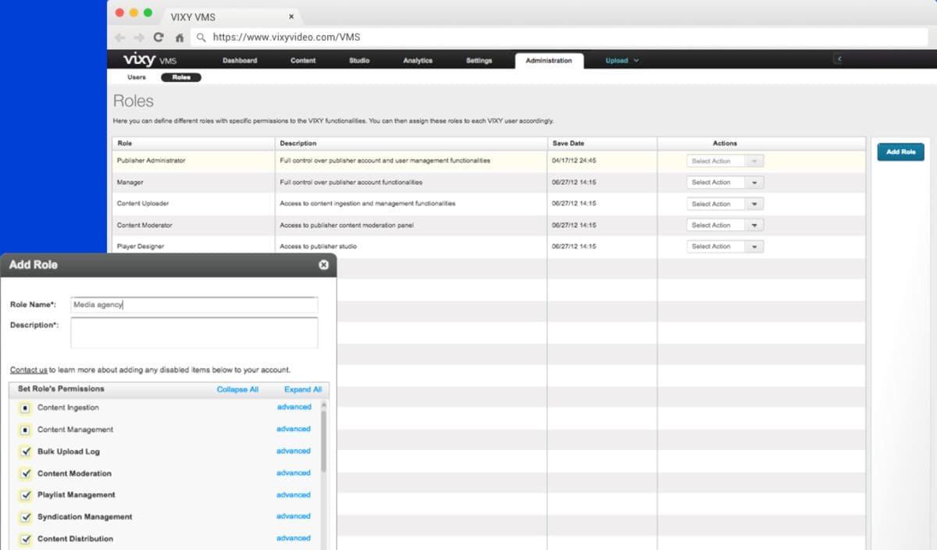Close the VIXY VMS browser tab
This screenshot has height=550, width=937.
point(291,16)
